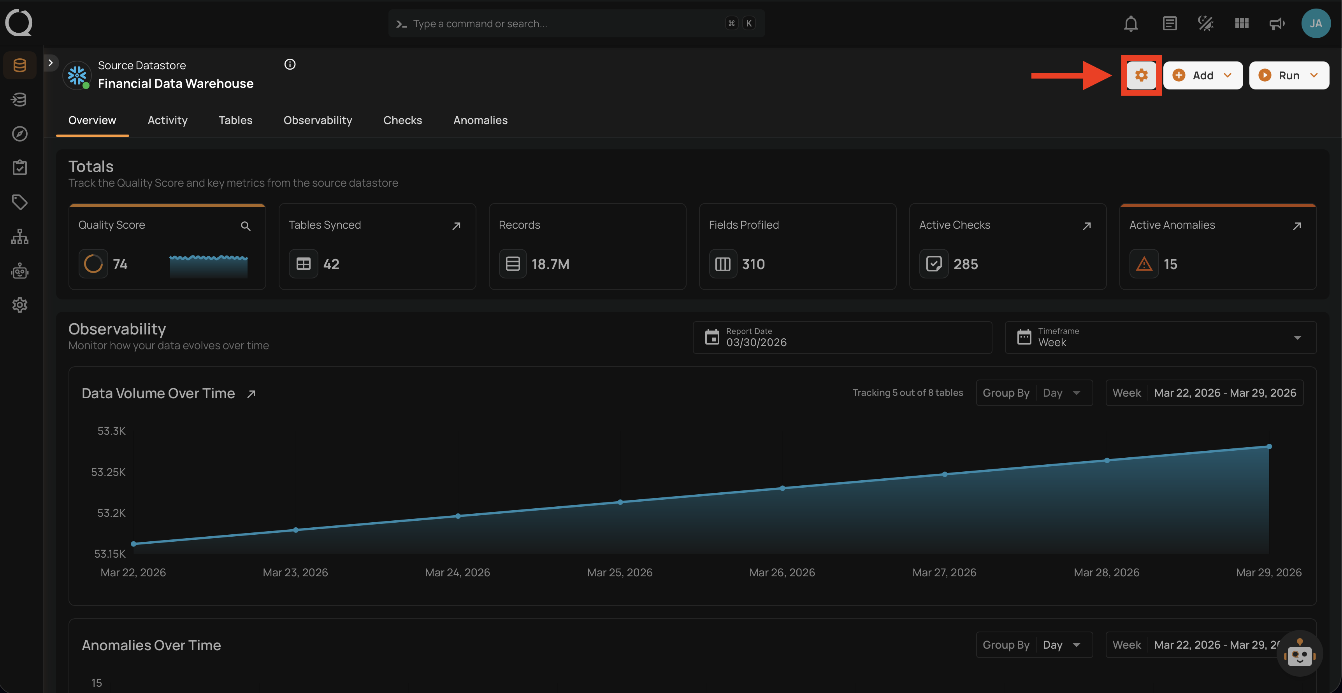Switch to the Observability tab

pyautogui.click(x=317, y=120)
